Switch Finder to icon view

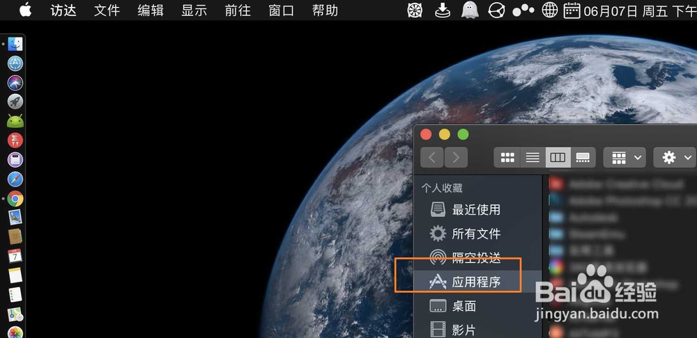[x=507, y=157]
